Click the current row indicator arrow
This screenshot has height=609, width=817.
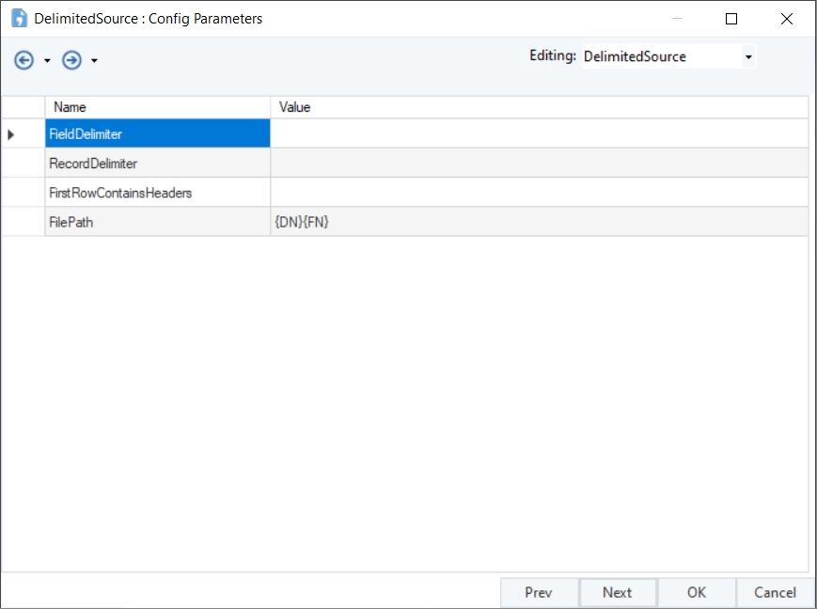tap(11, 134)
